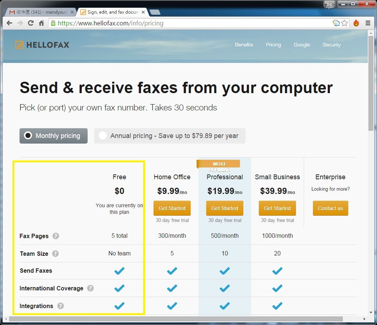Close the HelloFax tab
This screenshot has height=325, width=377.
(143, 12)
